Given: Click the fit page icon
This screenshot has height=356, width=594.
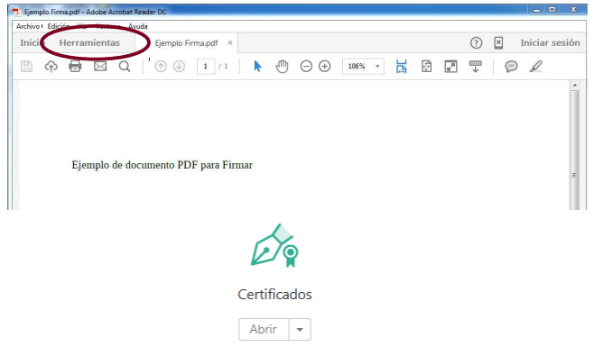Looking at the screenshot, I should pyautogui.click(x=427, y=67).
